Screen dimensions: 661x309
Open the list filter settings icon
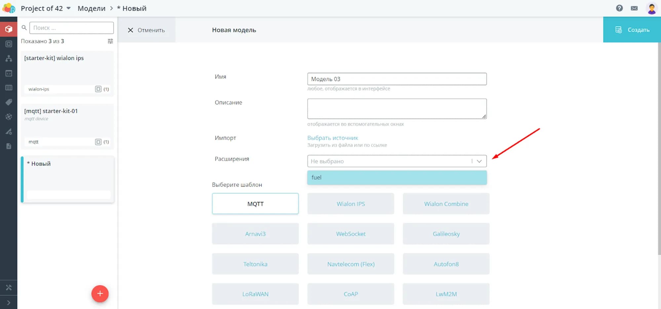[110, 41]
